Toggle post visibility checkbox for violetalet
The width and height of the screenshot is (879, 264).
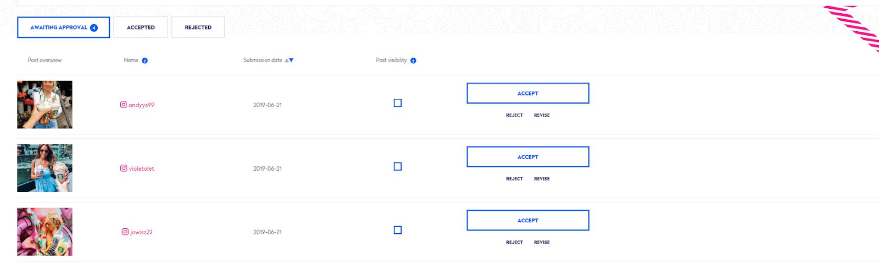398,167
